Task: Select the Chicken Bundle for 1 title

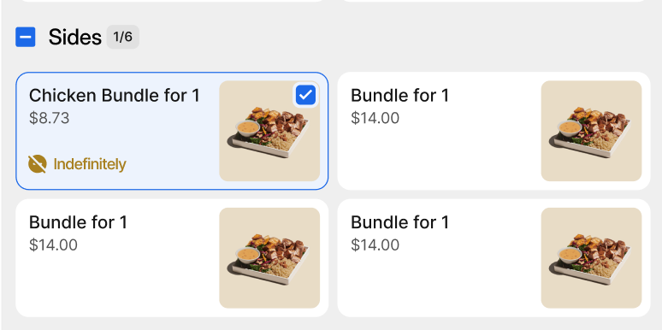Action: (114, 96)
